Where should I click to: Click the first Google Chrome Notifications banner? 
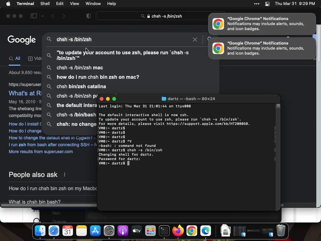pos(262,24)
